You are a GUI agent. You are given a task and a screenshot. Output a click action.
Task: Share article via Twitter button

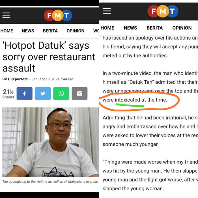pos(43,93)
